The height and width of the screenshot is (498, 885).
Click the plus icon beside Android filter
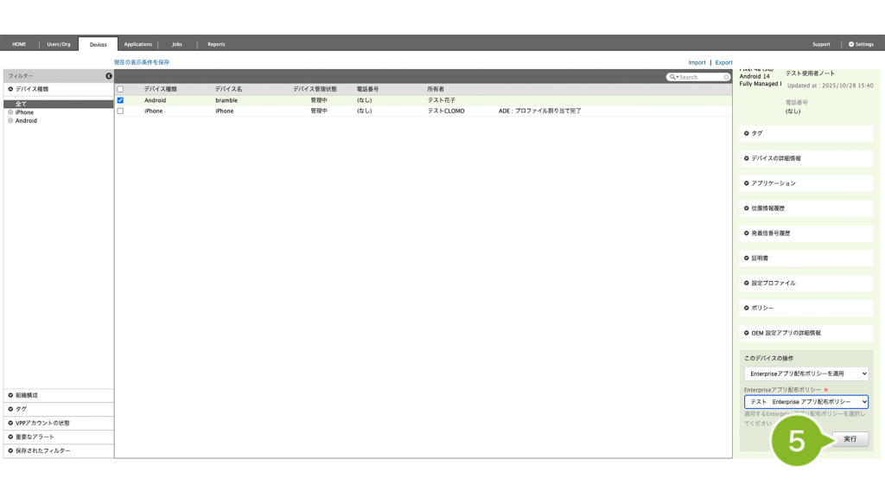[x=10, y=121]
